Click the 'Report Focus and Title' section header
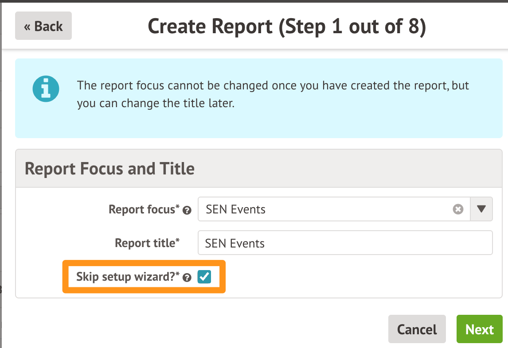The height and width of the screenshot is (348, 508). click(x=109, y=169)
